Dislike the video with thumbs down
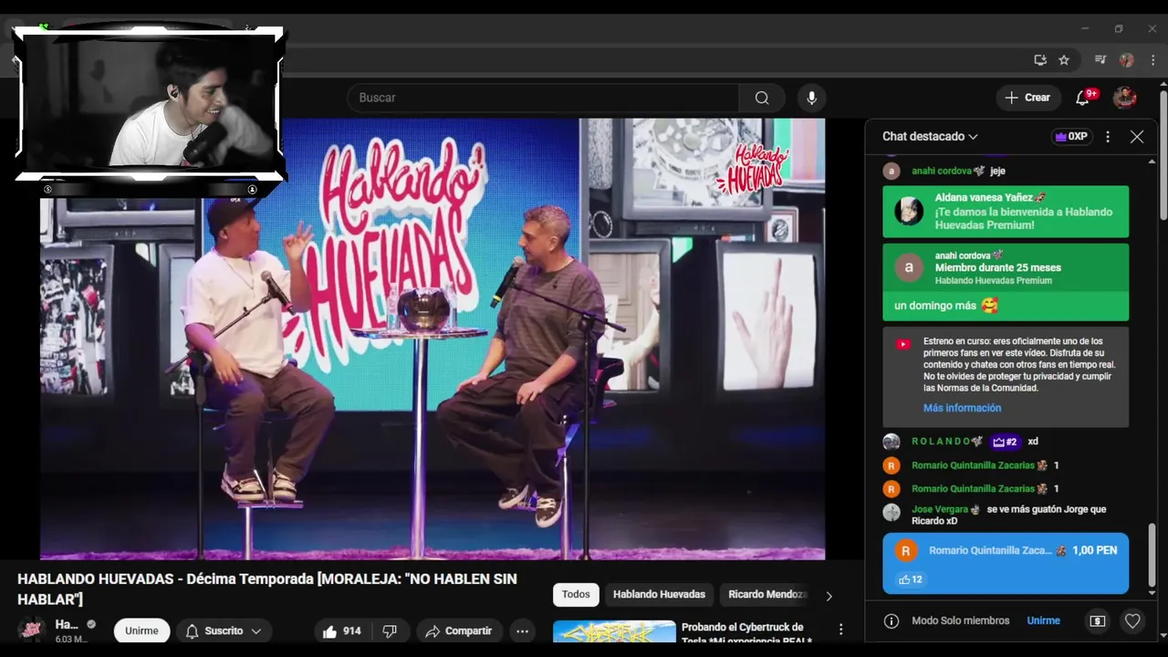This screenshot has height=657, width=1168. click(390, 631)
